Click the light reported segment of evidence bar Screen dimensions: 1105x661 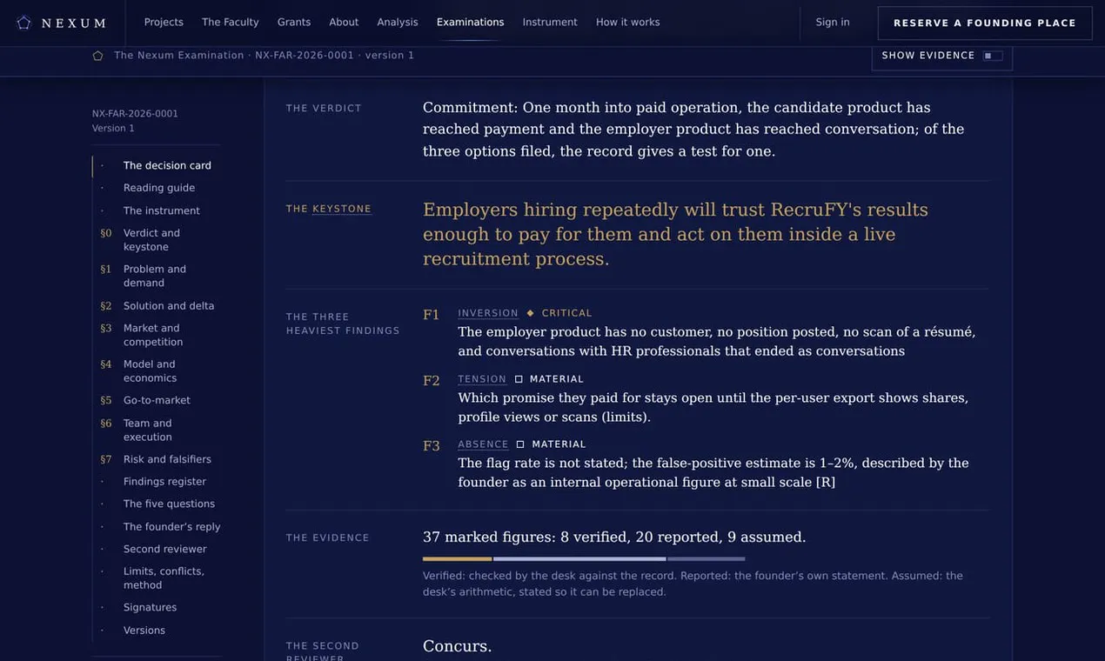click(580, 559)
